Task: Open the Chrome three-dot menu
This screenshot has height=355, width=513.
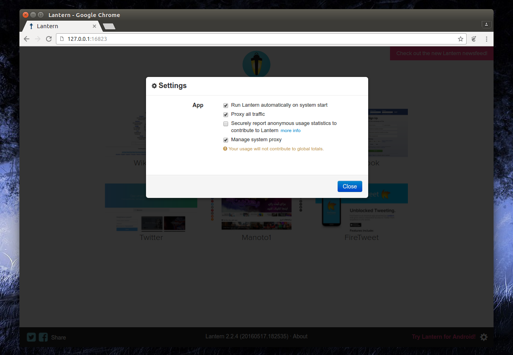Action: click(486, 39)
